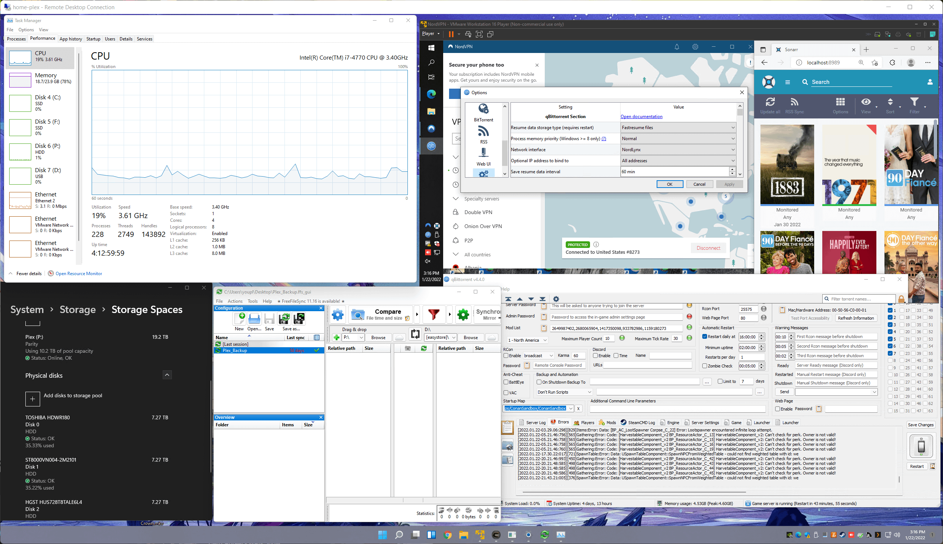Open Don't Run Scripts dropdown

click(564, 392)
